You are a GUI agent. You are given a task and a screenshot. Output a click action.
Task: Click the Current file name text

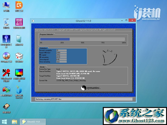[x=71, y=81]
